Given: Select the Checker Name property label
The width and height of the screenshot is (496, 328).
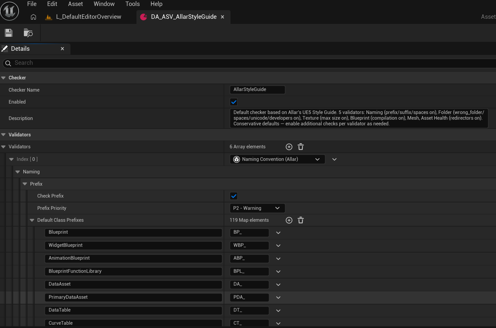Looking at the screenshot, I should 24,90.
